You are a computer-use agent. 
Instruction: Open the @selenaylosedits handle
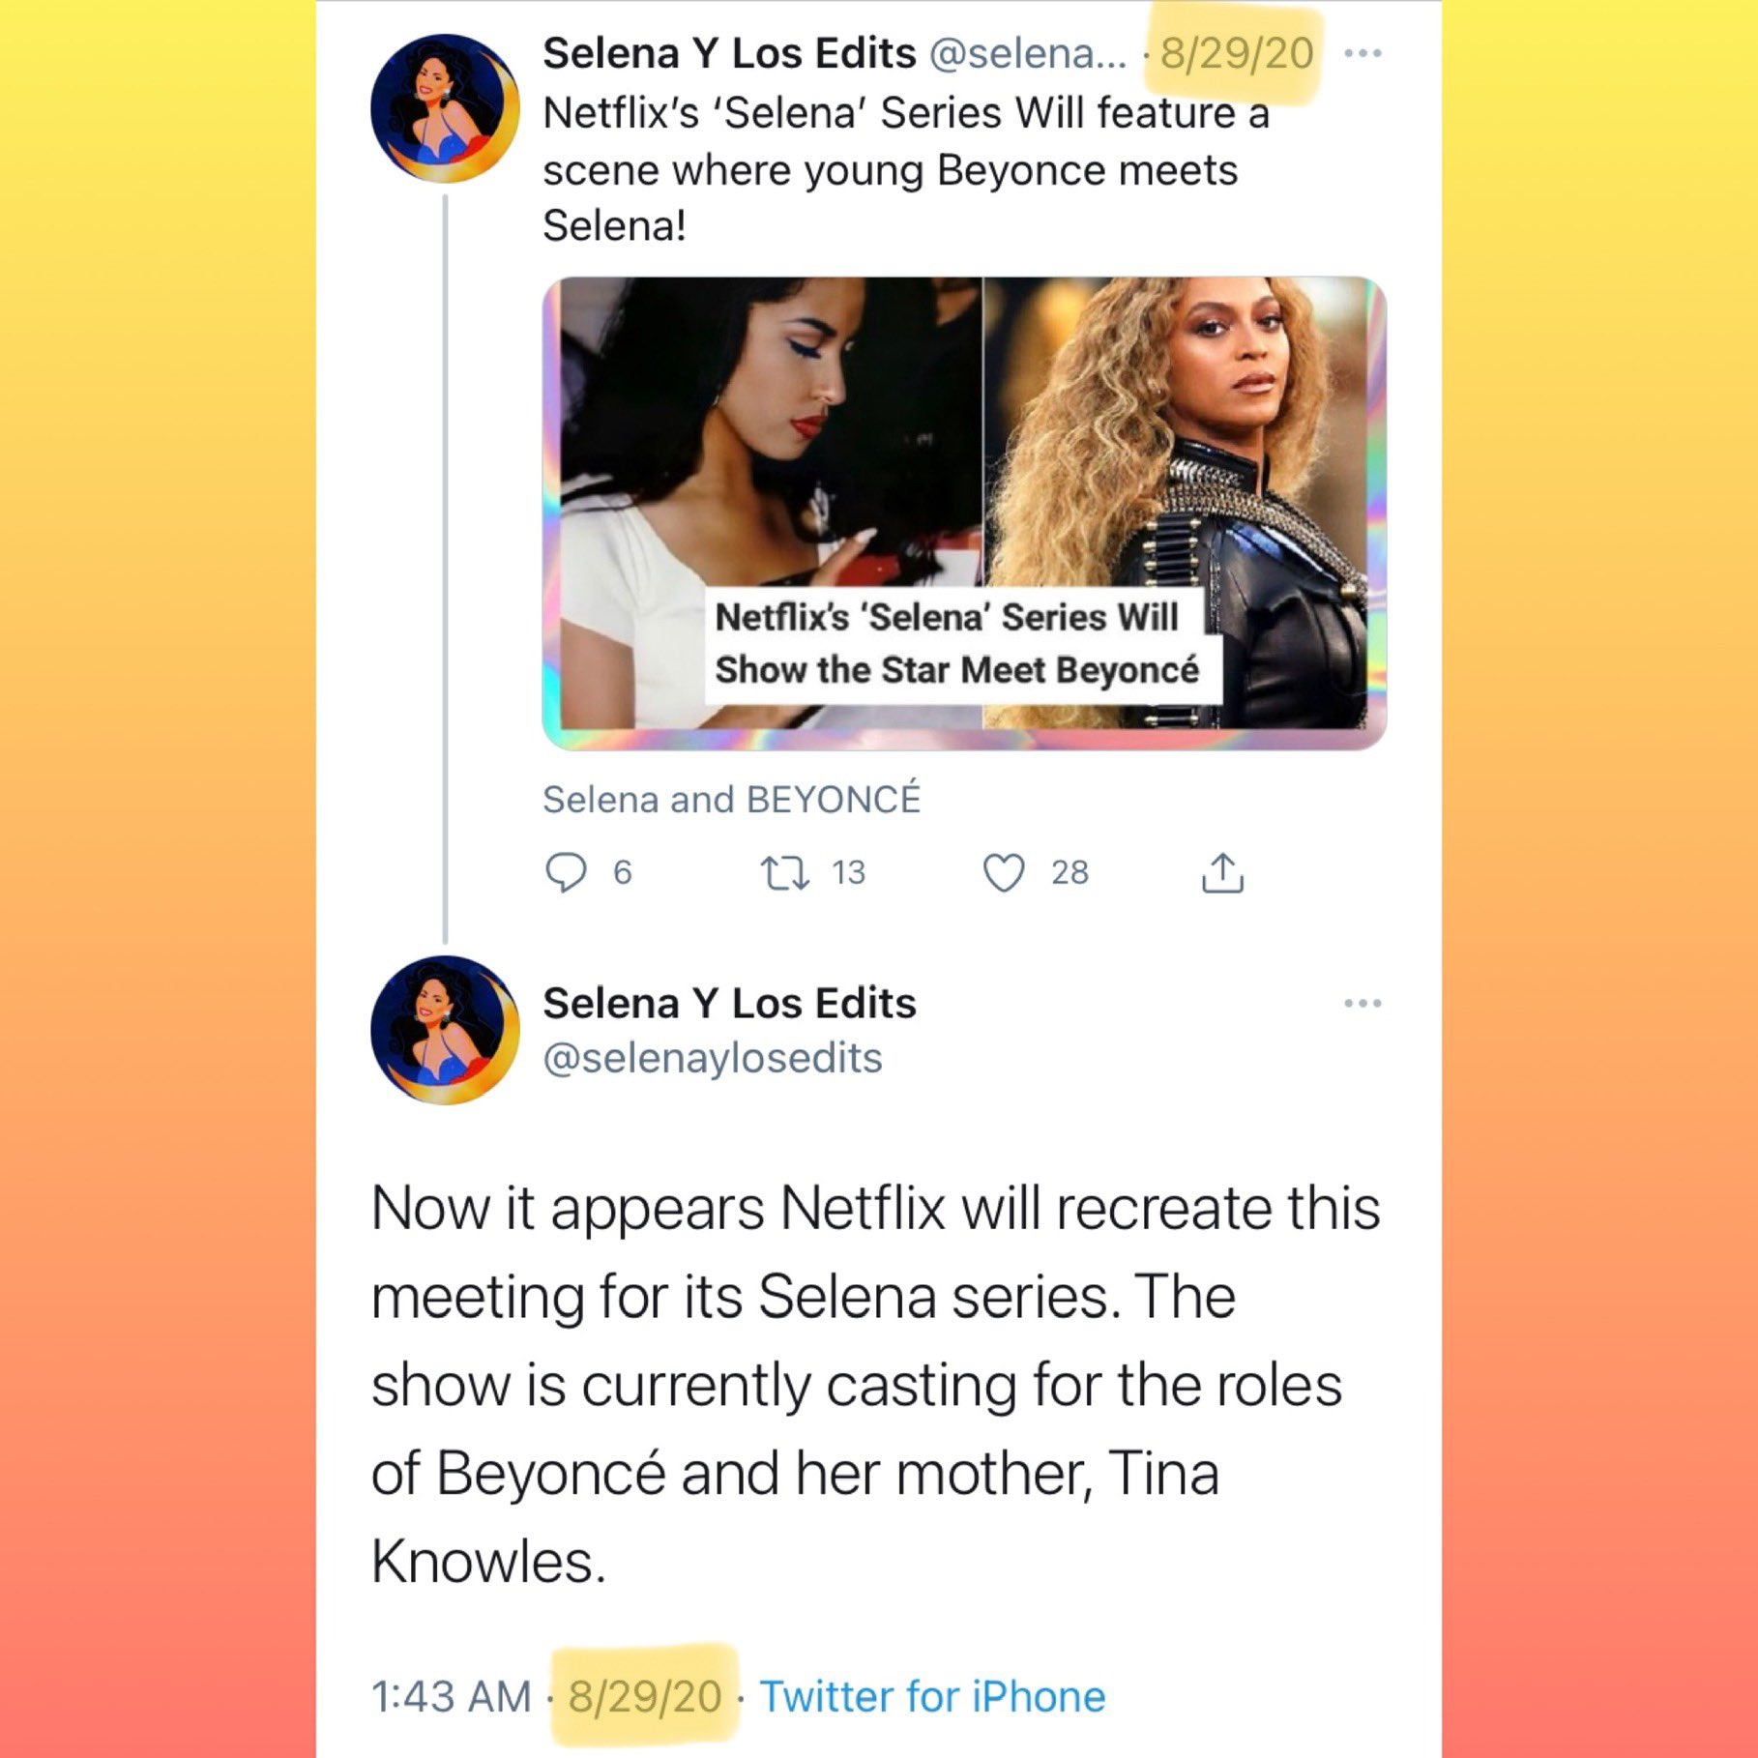(x=713, y=1058)
